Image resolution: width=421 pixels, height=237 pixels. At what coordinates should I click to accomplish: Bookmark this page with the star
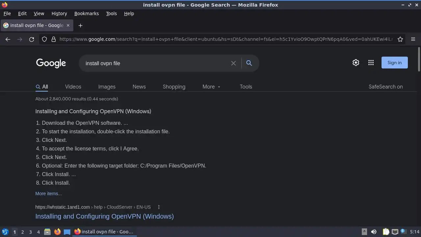click(x=400, y=39)
